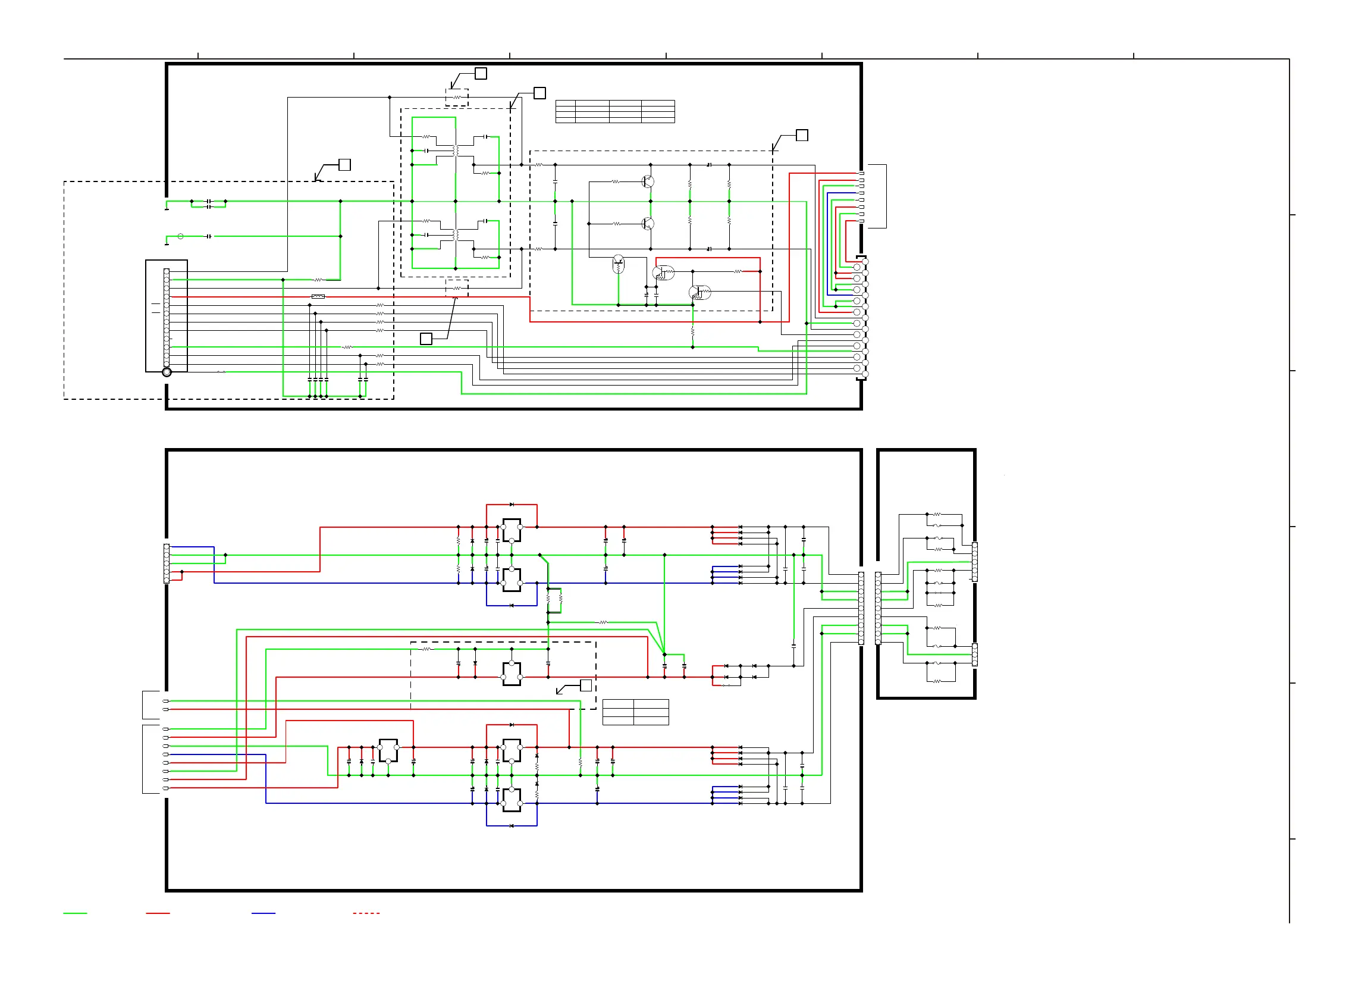
Task: Click the callout box above left dashed region
Action: (x=344, y=164)
